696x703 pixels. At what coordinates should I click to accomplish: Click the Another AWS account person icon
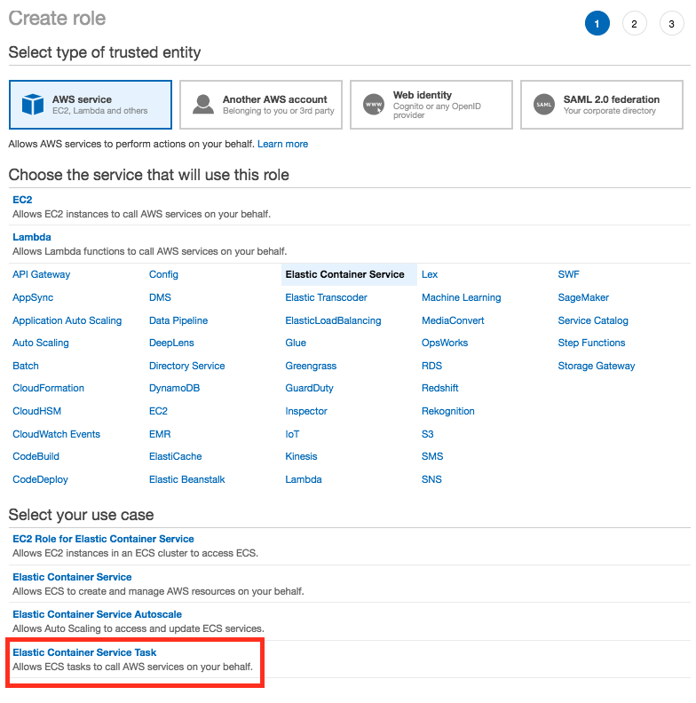[x=203, y=105]
